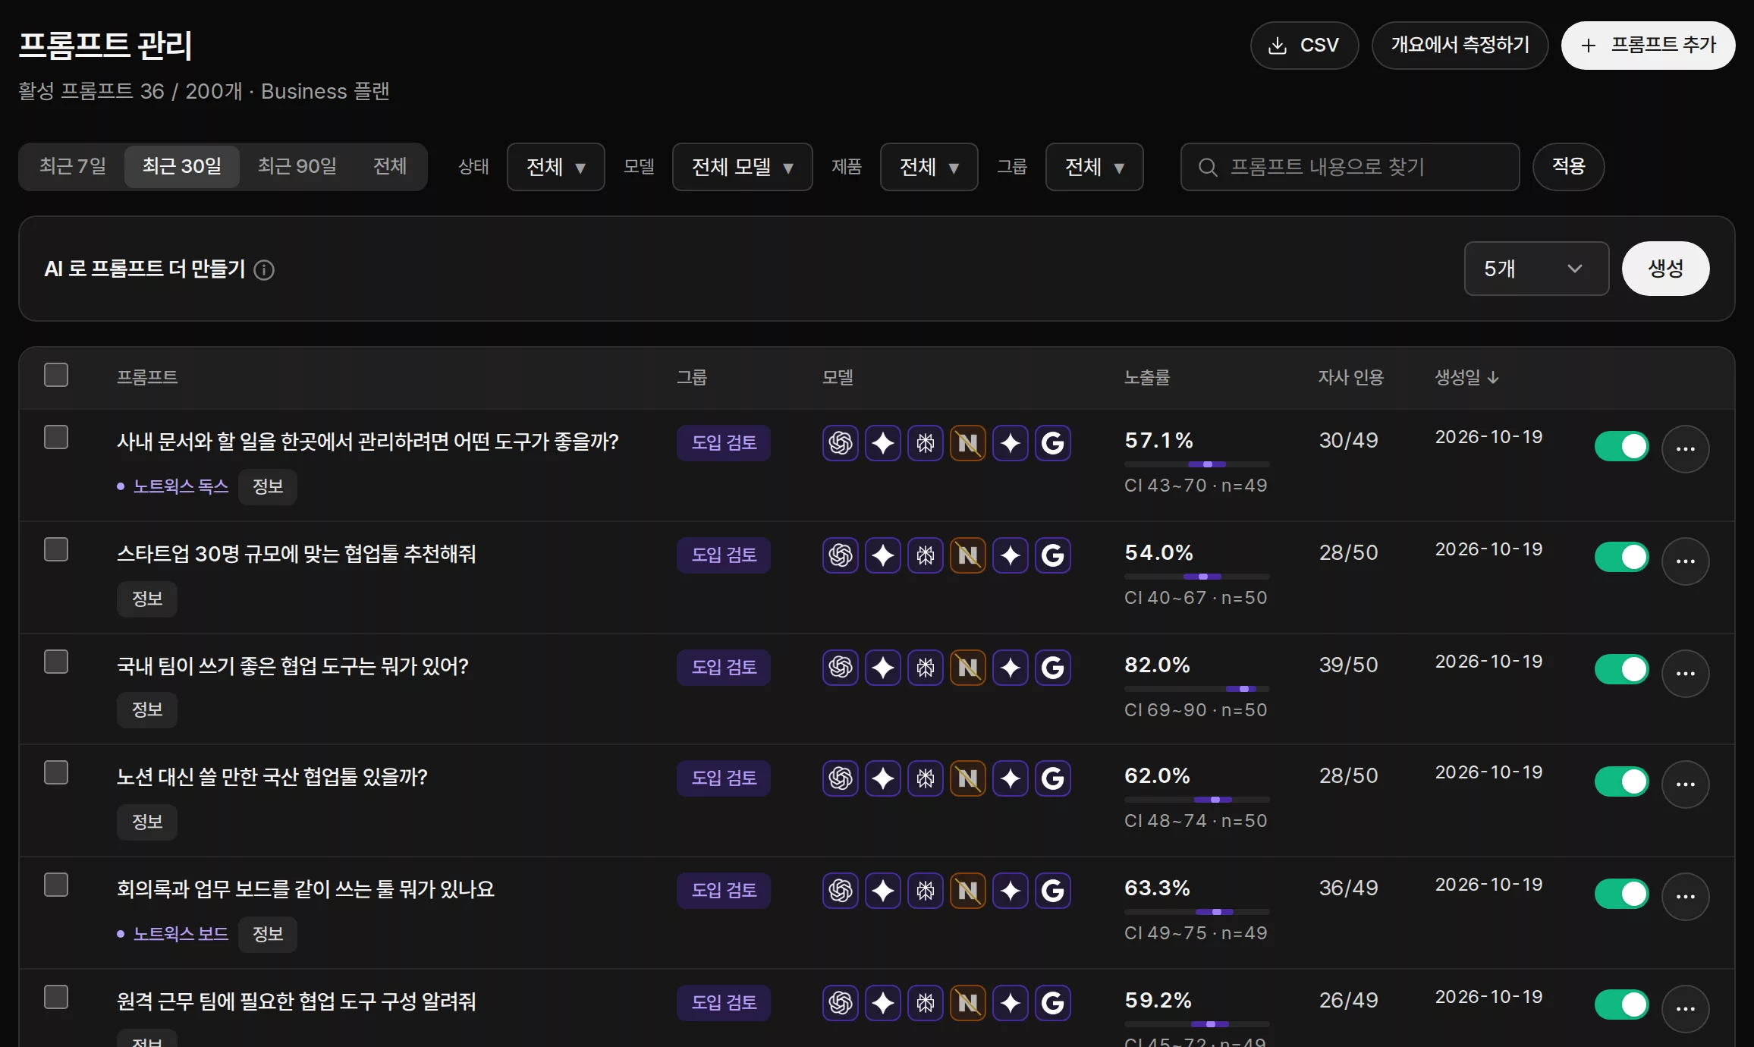The height and width of the screenshot is (1047, 1754).
Task: Sort by the 생성일 column header
Action: point(1466,377)
